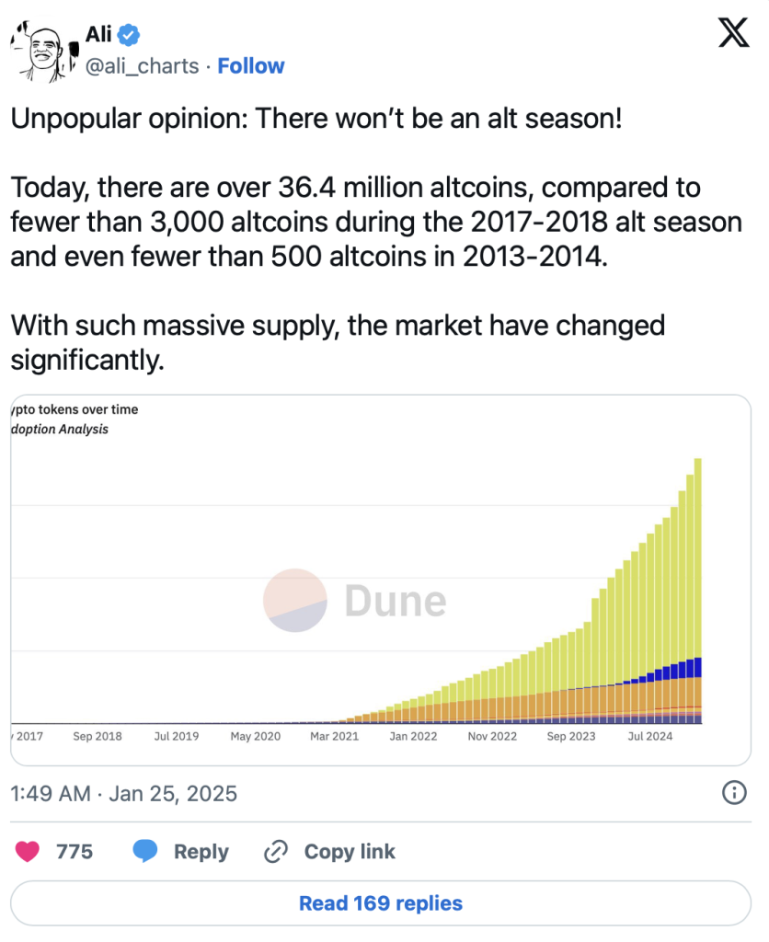
Task: Follow the @ali_charts account
Action: point(251,66)
